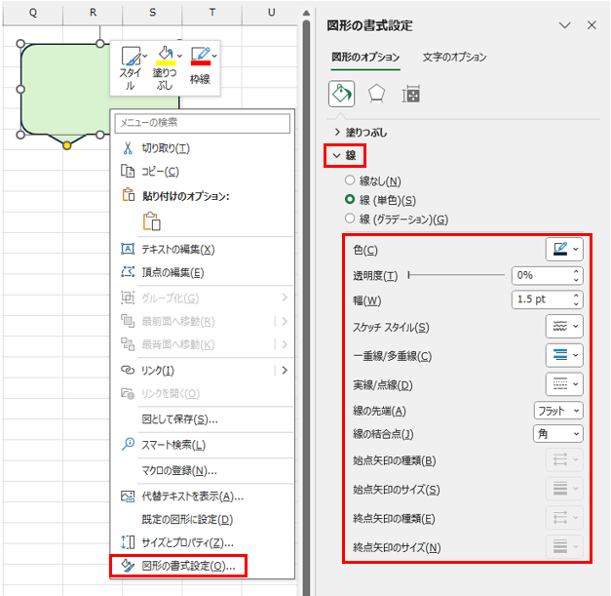The width and height of the screenshot is (611, 596).
Task: Choose マクロの登録(N)... menu item
Action: pos(203,470)
